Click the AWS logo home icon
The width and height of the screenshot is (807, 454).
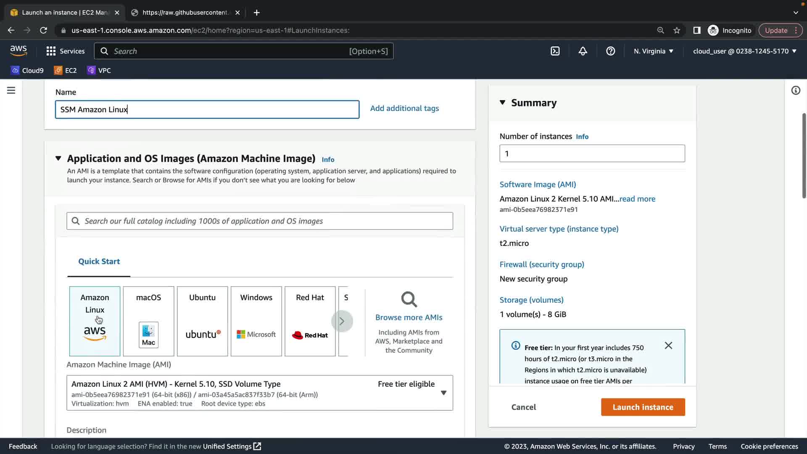tap(18, 51)
